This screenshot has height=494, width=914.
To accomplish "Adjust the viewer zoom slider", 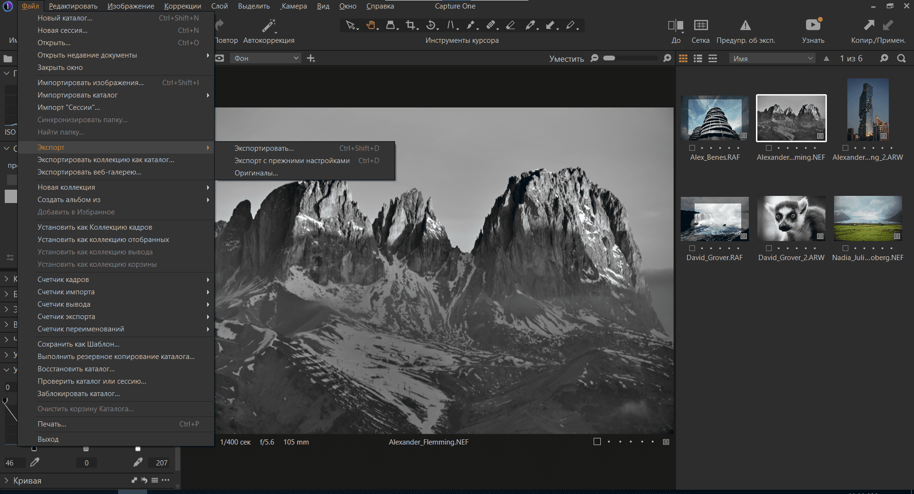I will click(x=609, y=58).
